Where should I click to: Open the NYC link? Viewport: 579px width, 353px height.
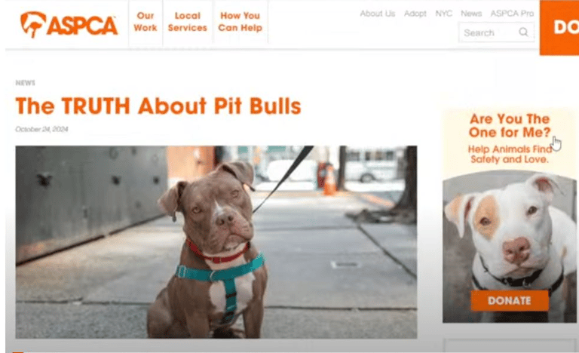pos(443,14)
